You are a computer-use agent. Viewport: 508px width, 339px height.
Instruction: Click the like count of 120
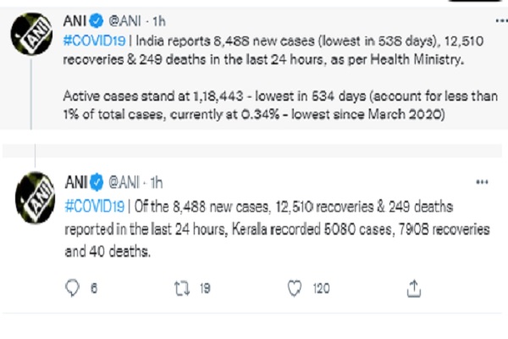(321, 289)
